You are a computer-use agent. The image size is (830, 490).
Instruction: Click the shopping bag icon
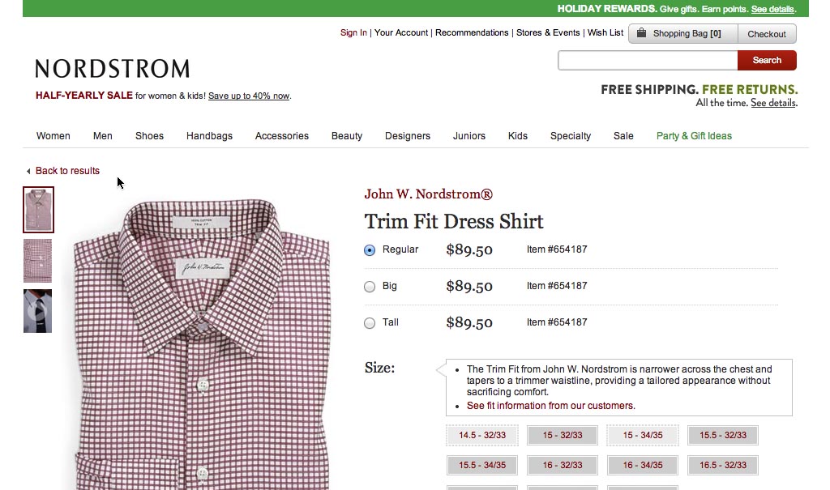point(642,33)
